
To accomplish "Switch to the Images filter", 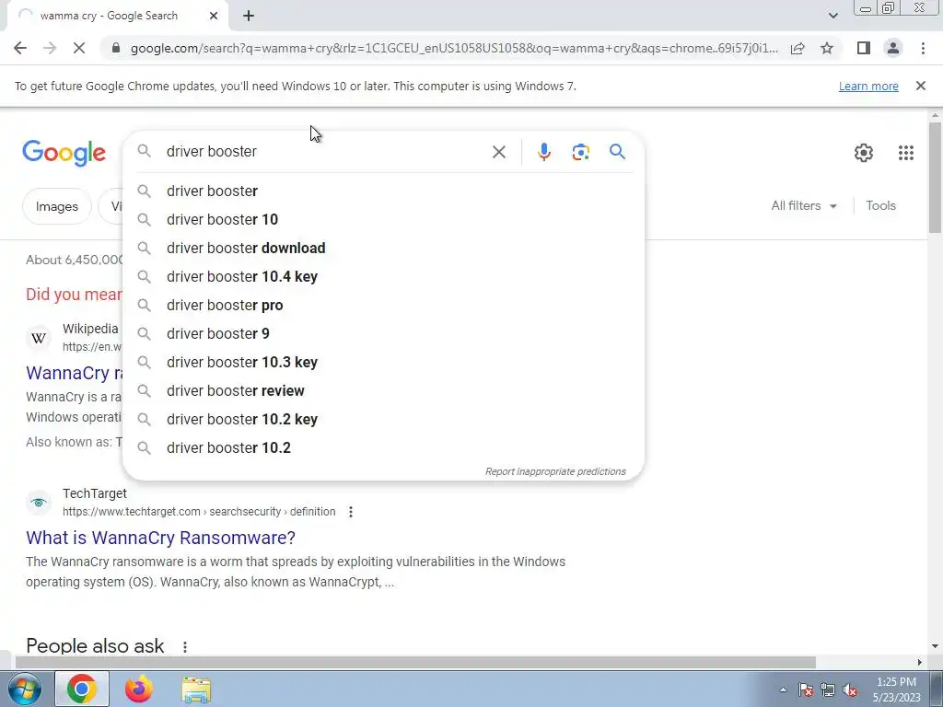I will click(x=56, y=206).
